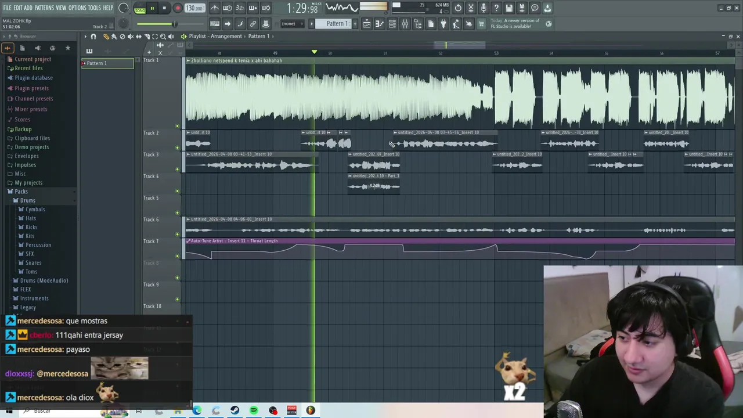Mute Track 2 via its green light
The width and height of the screenshot is (743, 418).
coord(178,147)
